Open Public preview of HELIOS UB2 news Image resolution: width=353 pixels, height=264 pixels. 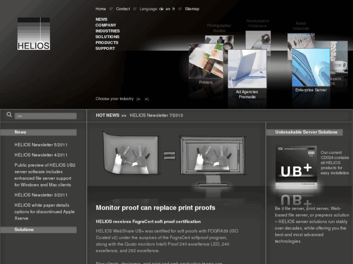point(45,175)
